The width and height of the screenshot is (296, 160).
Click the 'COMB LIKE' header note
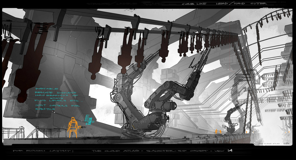click(x=194, y=4)
